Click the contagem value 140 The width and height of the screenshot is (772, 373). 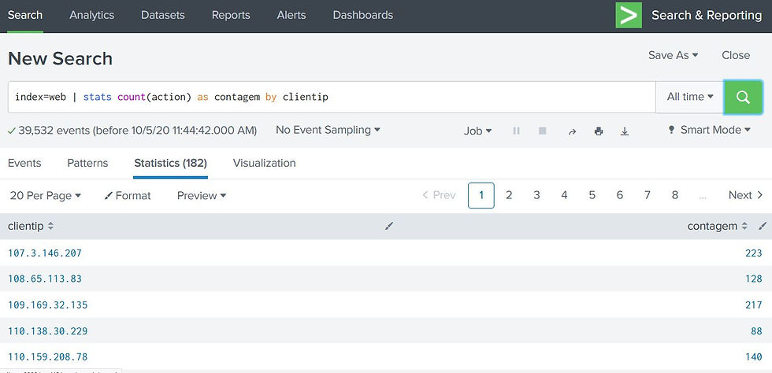(753, 356)
